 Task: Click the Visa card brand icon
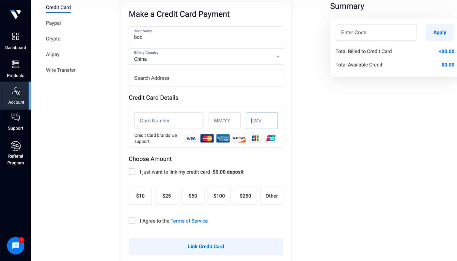pos(191,138)
